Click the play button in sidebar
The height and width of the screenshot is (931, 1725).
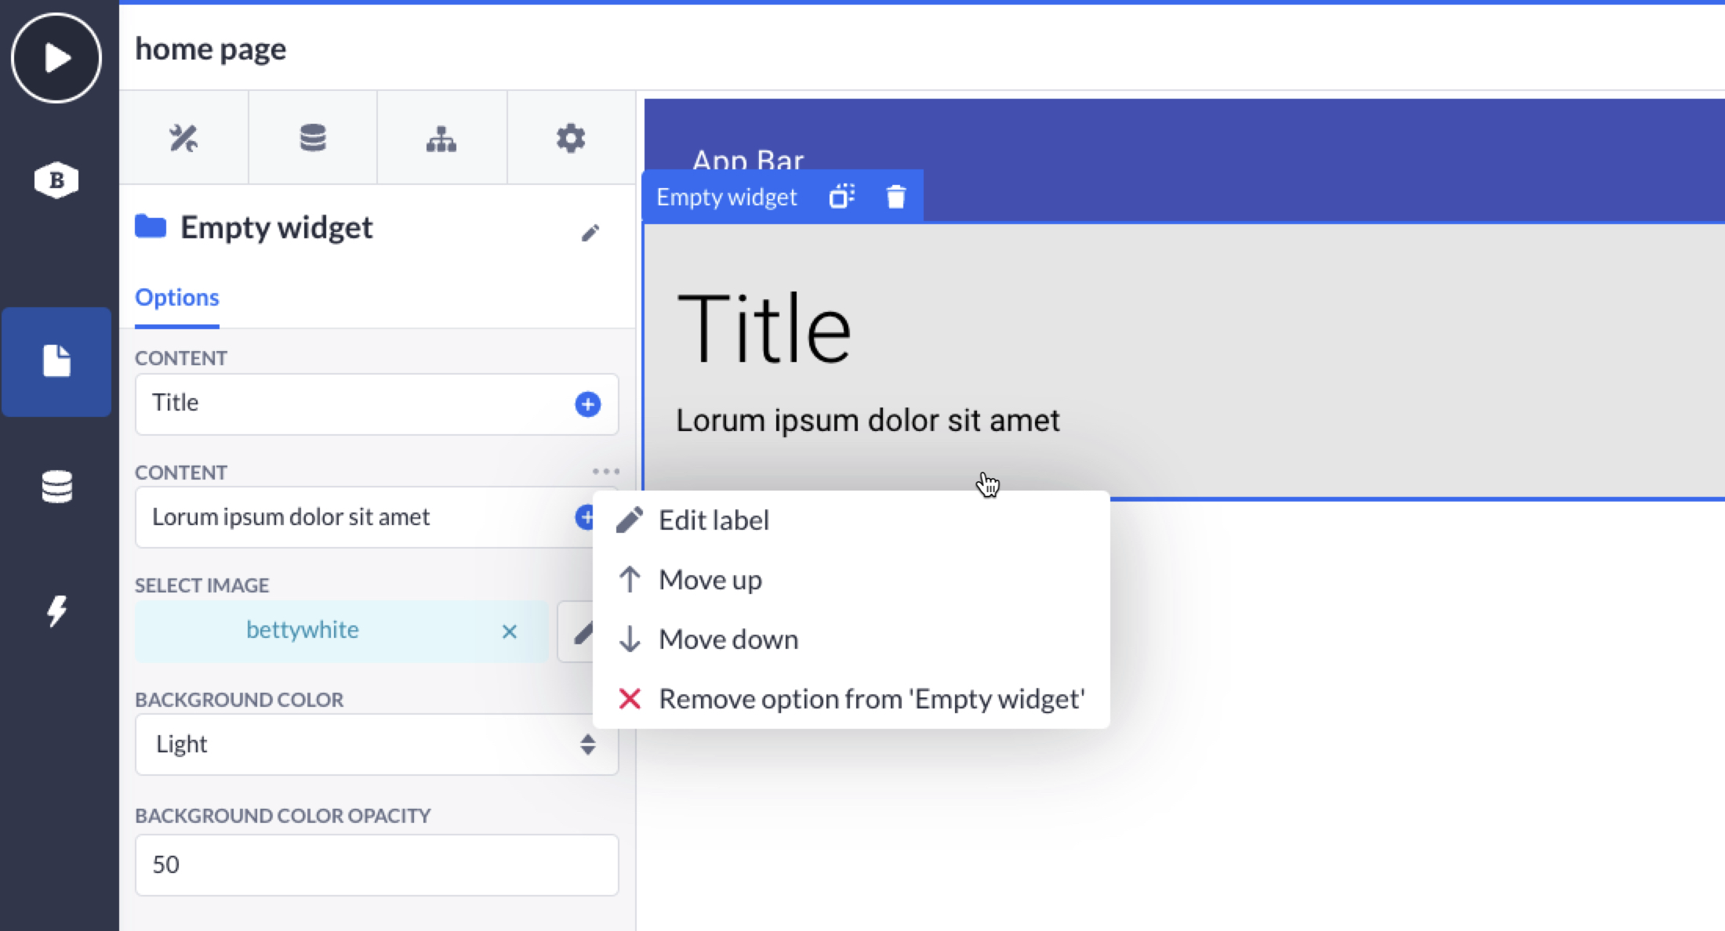pos(56,58)
